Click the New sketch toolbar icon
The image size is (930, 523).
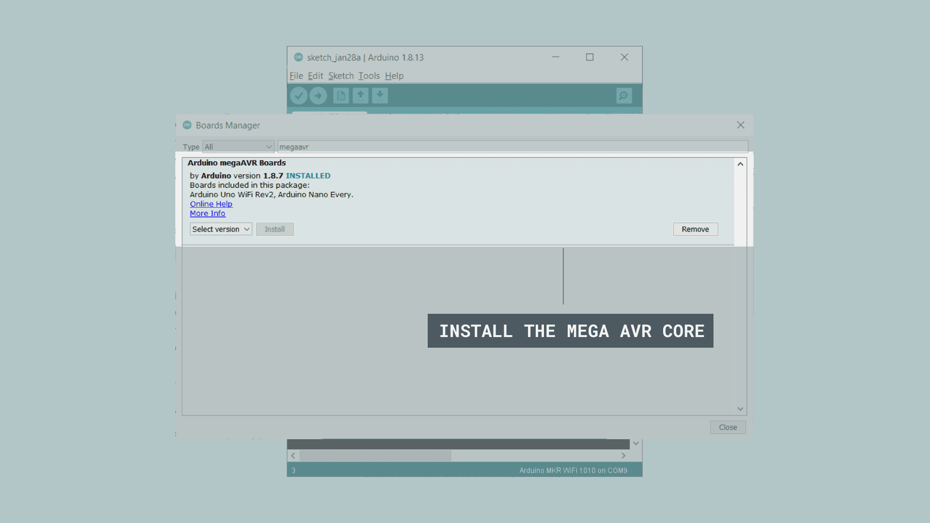pyautogui.click(x=341, y=96)
